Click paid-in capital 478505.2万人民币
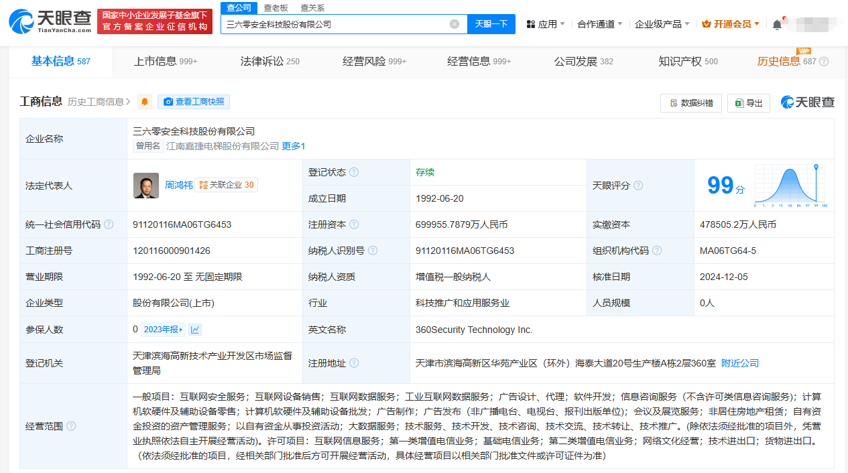This screenshot has width=848, height=473. pos(738,224)
